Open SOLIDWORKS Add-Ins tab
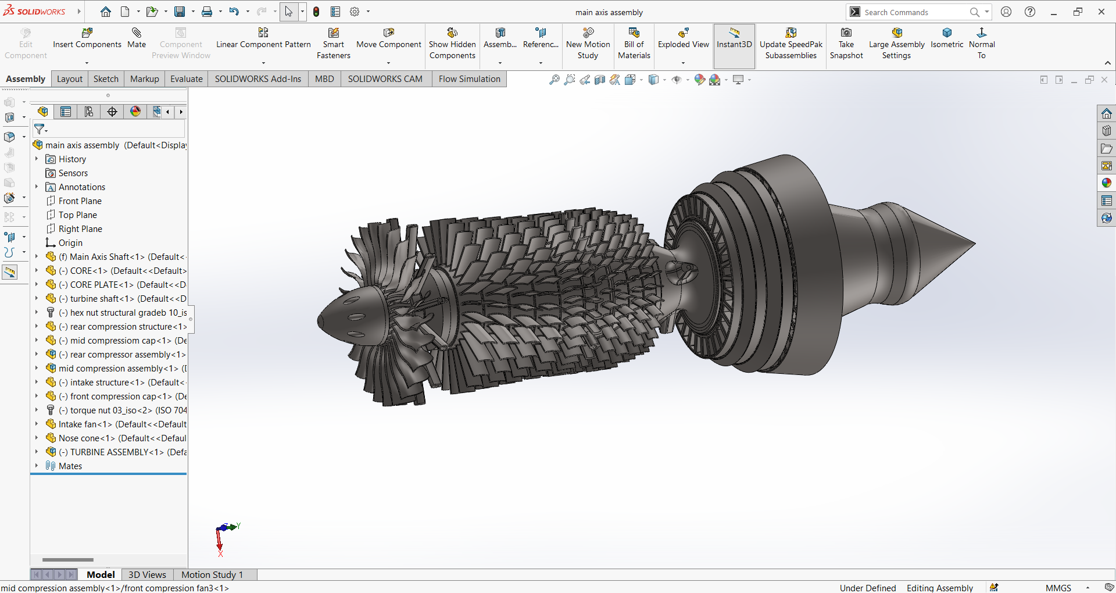The height and width of the screenshot is (593, 1116). click(x=258, y=79)
